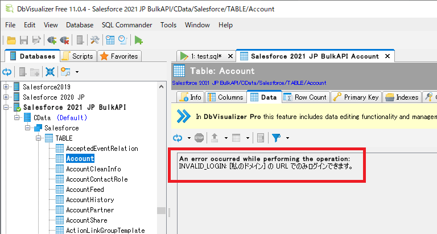Screen dimensions: 437x234
Task: Click the new folder icon in Databases panel toolbar
Action: [35, 72]
